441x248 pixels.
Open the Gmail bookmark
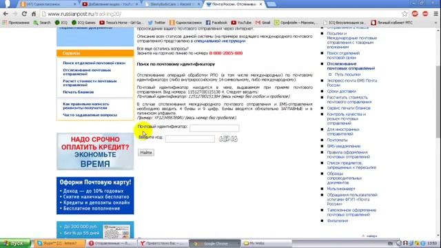pos(263,23)
